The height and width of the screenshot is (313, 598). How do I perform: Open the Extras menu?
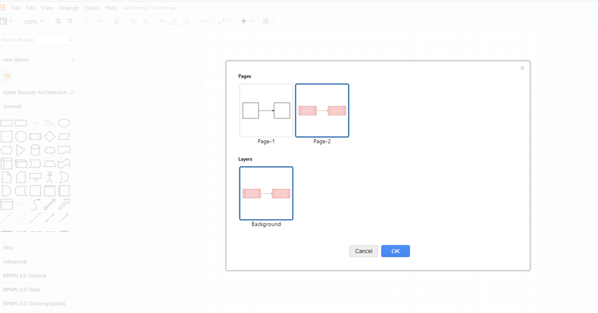click(x=92, y=8)
